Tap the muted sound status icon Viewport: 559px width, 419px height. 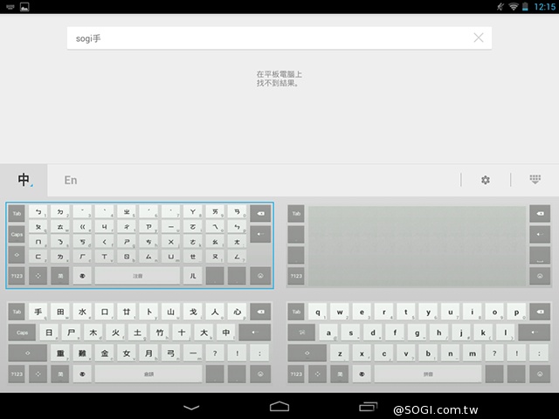500,6
